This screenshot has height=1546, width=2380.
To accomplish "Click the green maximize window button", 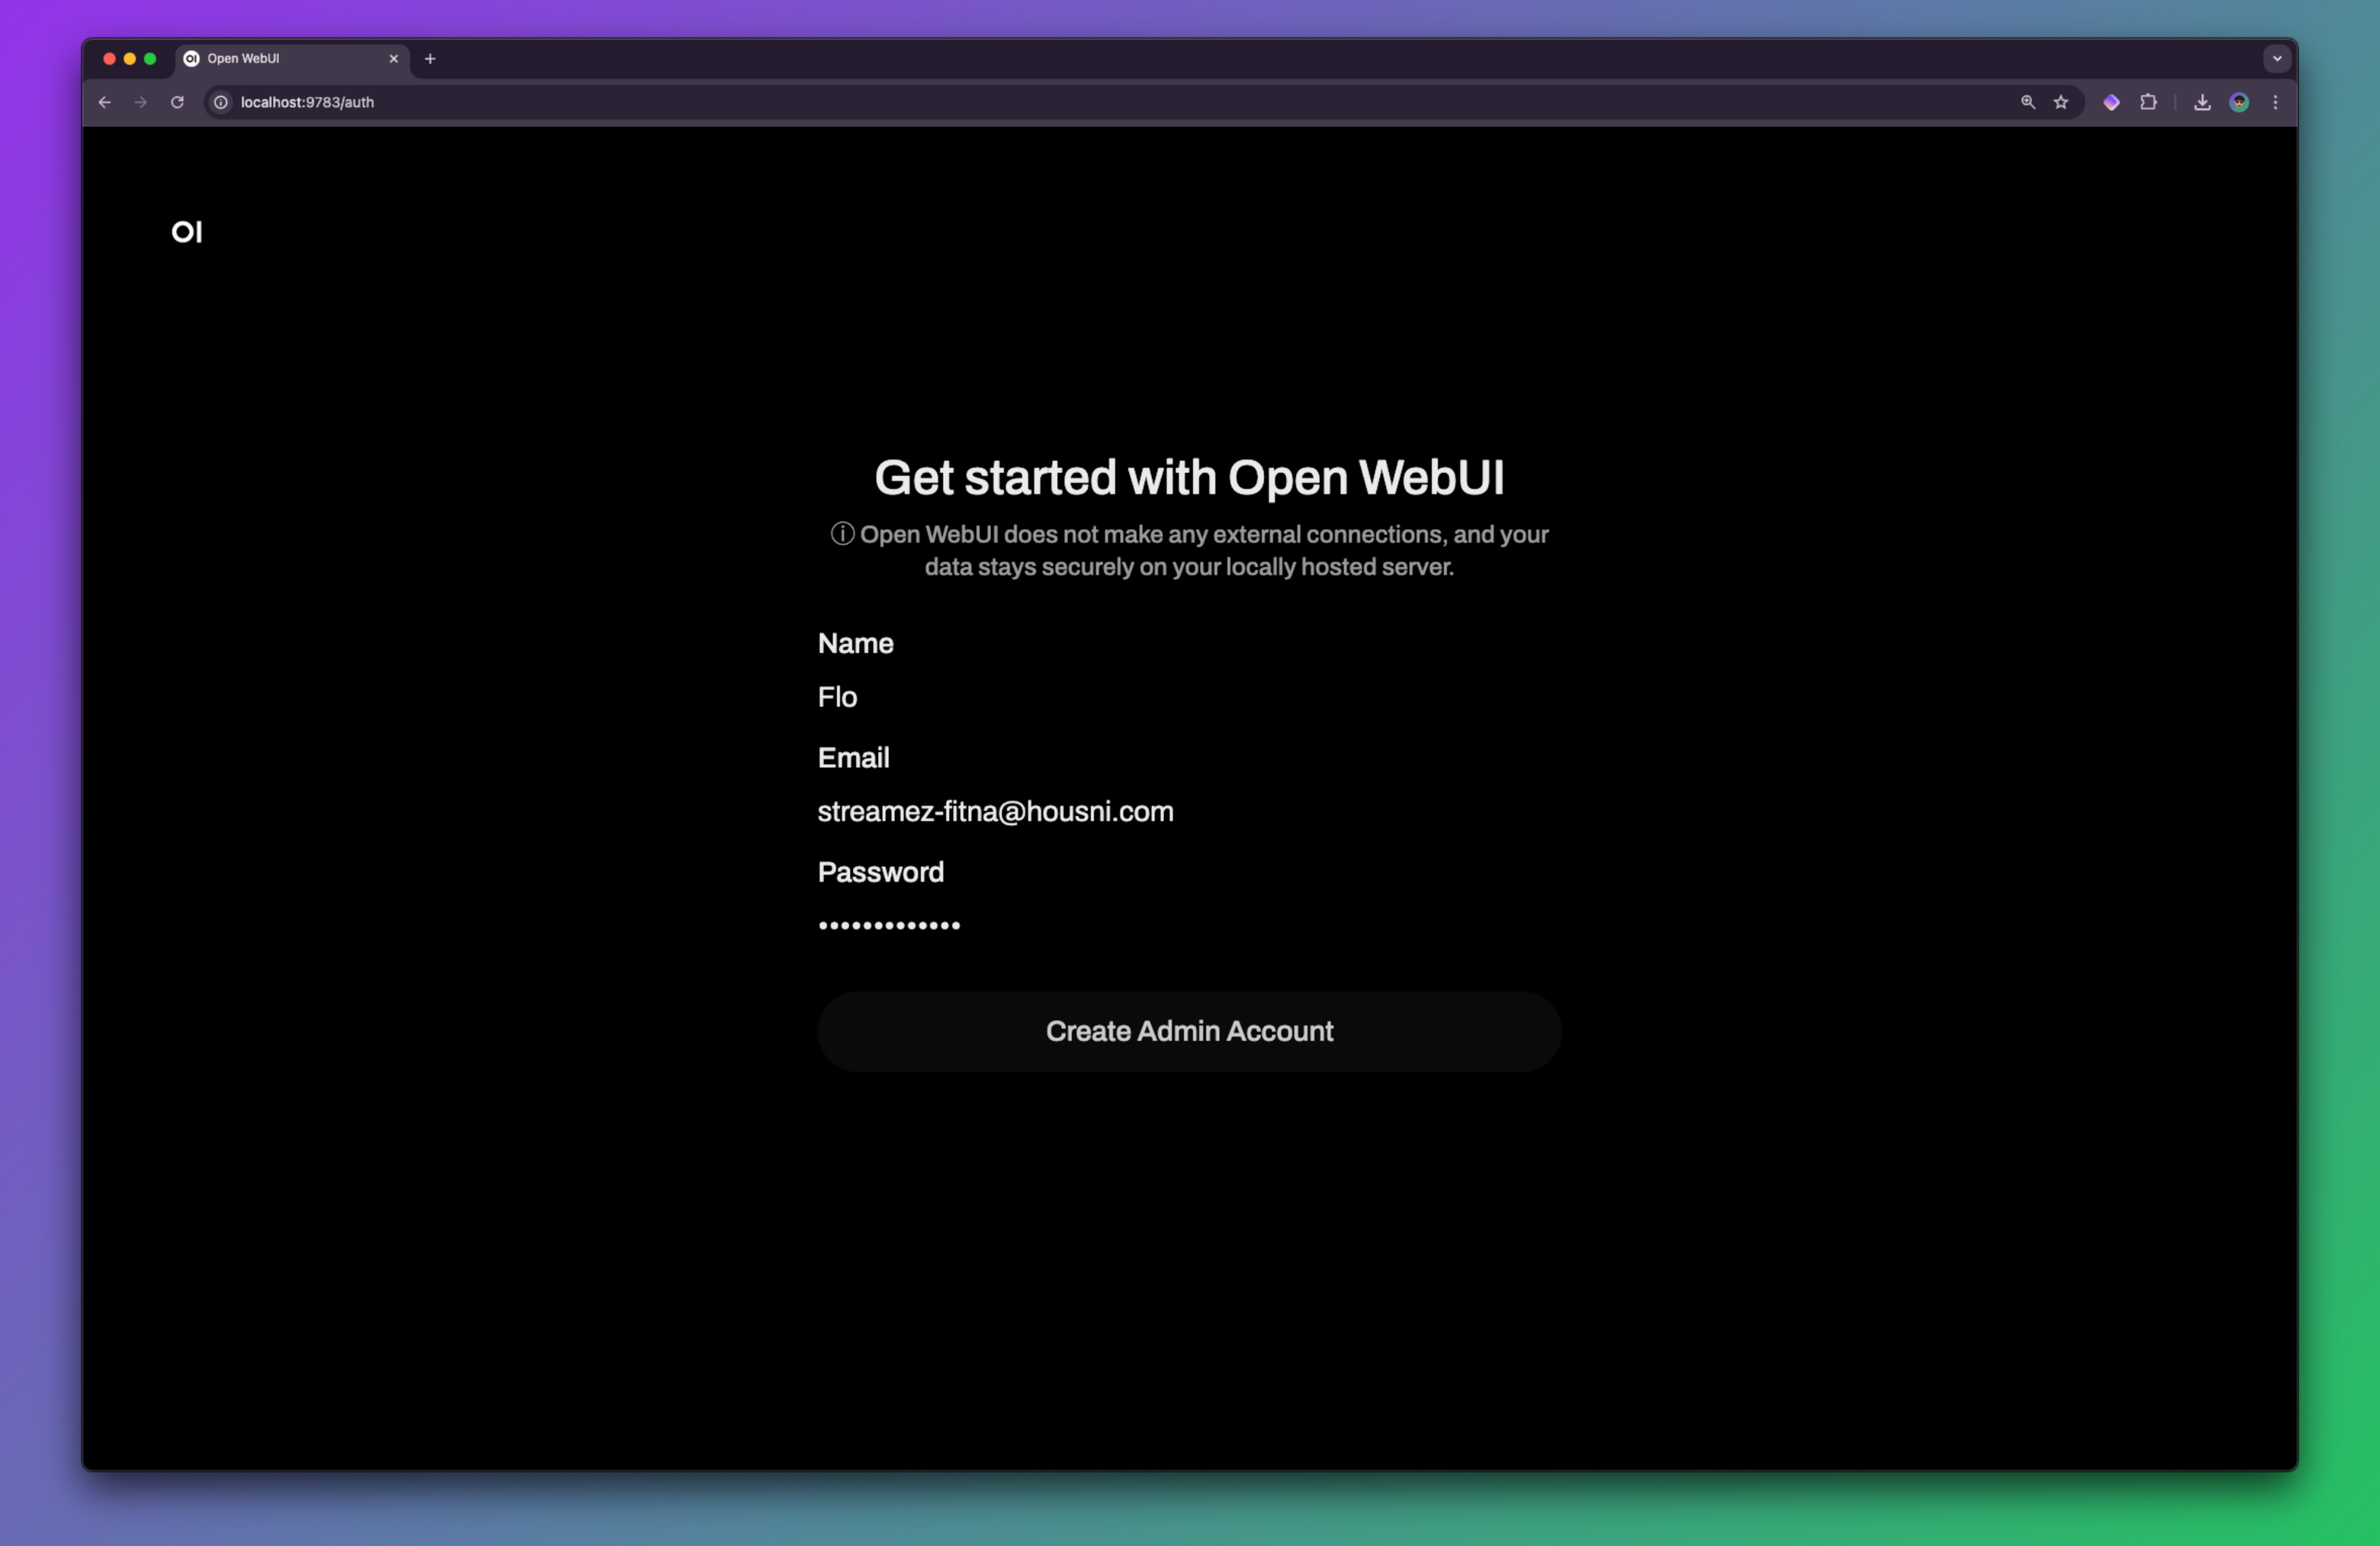I will (150, 59).
